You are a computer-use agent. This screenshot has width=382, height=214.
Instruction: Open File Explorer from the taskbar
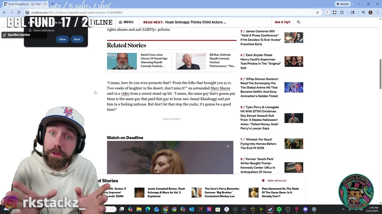click(139, 209)
